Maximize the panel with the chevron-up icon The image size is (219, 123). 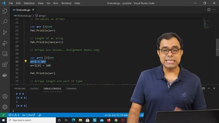[x=209, y=88]
